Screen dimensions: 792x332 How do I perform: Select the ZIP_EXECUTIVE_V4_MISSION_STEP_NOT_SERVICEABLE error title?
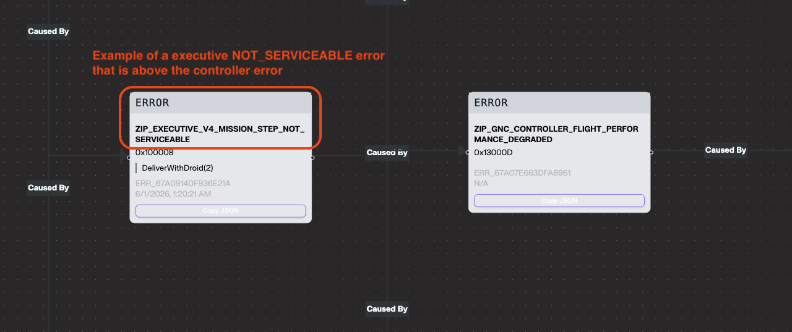(x=220, y=134)
